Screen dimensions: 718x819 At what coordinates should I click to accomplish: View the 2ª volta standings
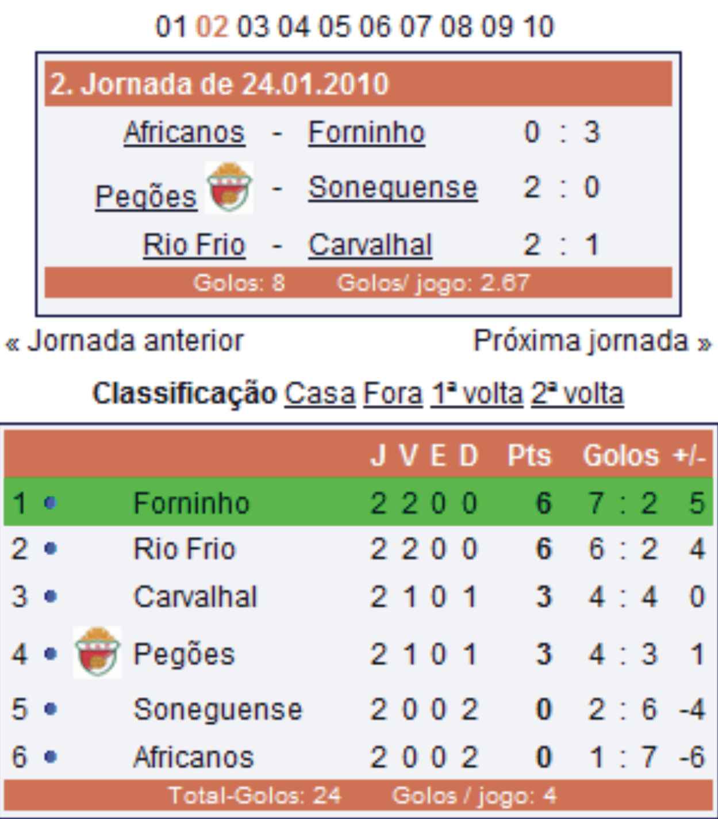tap(577, 394)
